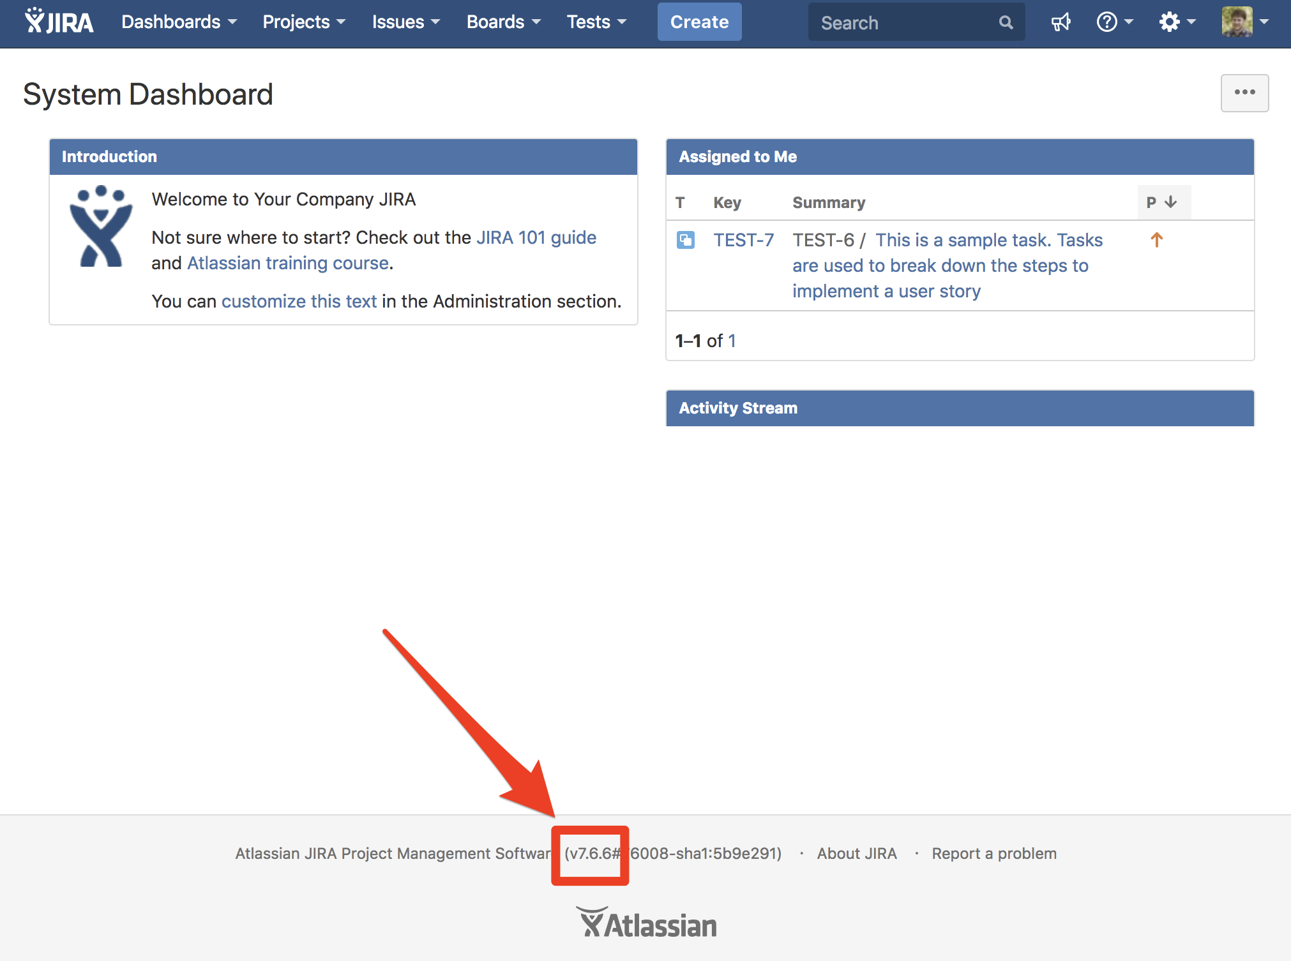The width and height of the screenshot is (1291, 961).
Task: Open the dashboard tools ellipsis menu
Action: (x=1244, y=93)
